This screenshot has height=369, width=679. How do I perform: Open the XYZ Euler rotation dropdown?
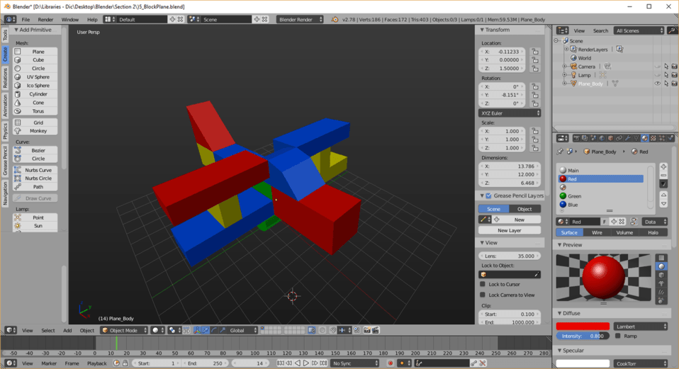point(510,113)
